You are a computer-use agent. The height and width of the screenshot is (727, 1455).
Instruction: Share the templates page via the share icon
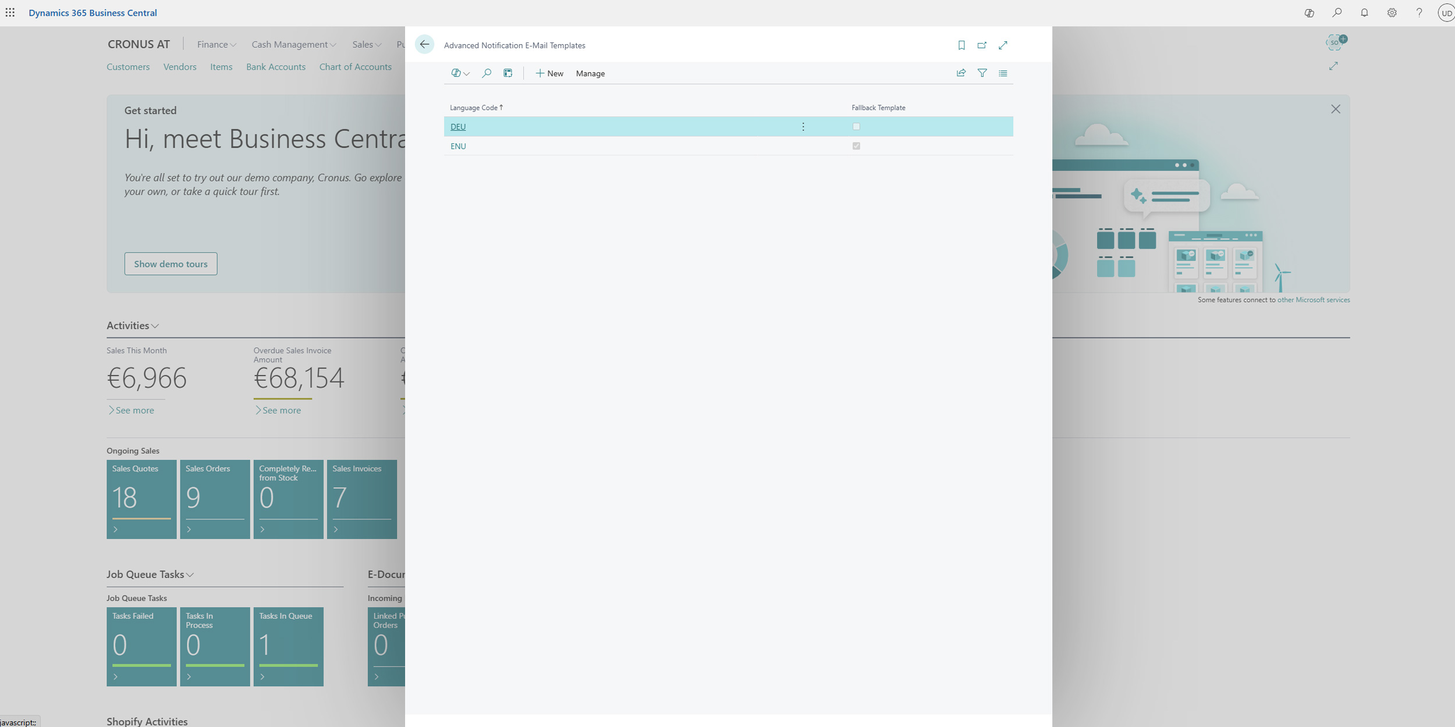pos(960,73)
